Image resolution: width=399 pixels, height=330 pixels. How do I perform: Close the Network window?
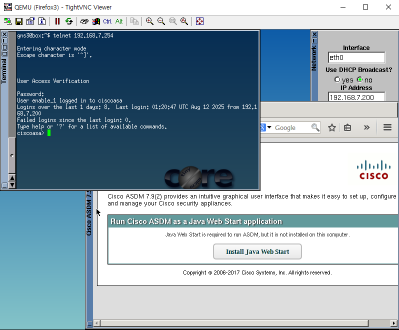pyautogui.click(x=314, y=34)
